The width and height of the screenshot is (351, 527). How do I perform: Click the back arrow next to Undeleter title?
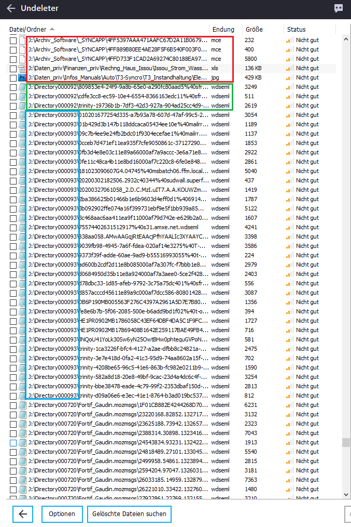pos(11,8)
